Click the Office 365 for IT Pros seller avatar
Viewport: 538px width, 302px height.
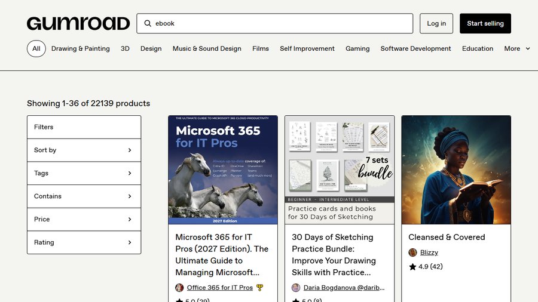tap(179, 288)
